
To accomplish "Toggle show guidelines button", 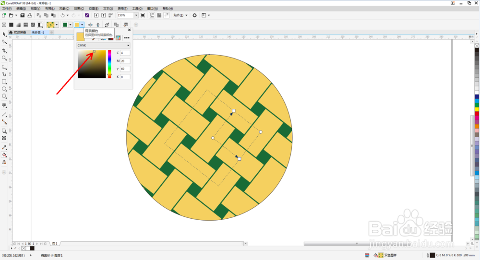I will tap(166, 15).
